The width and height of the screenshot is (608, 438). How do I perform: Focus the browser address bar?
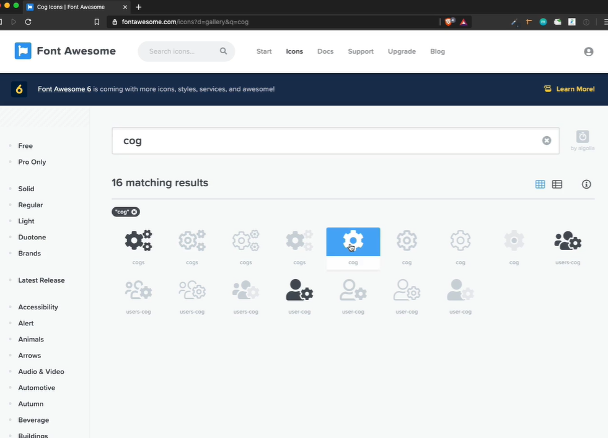click(271, 22)
